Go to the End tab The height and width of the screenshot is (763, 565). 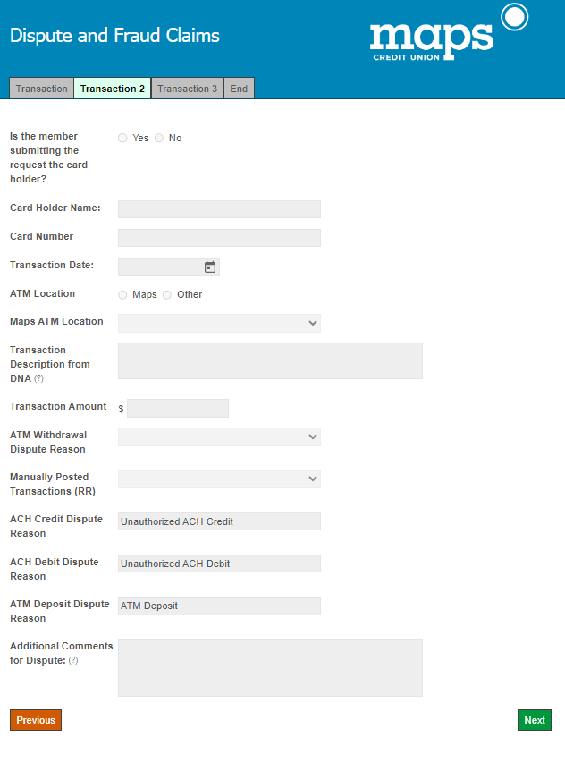click(x=239, y=88)
